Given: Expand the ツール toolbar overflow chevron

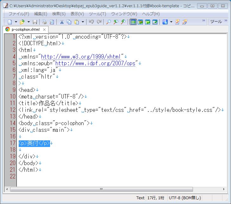Looking at the screenshot, I should point(226,20).
